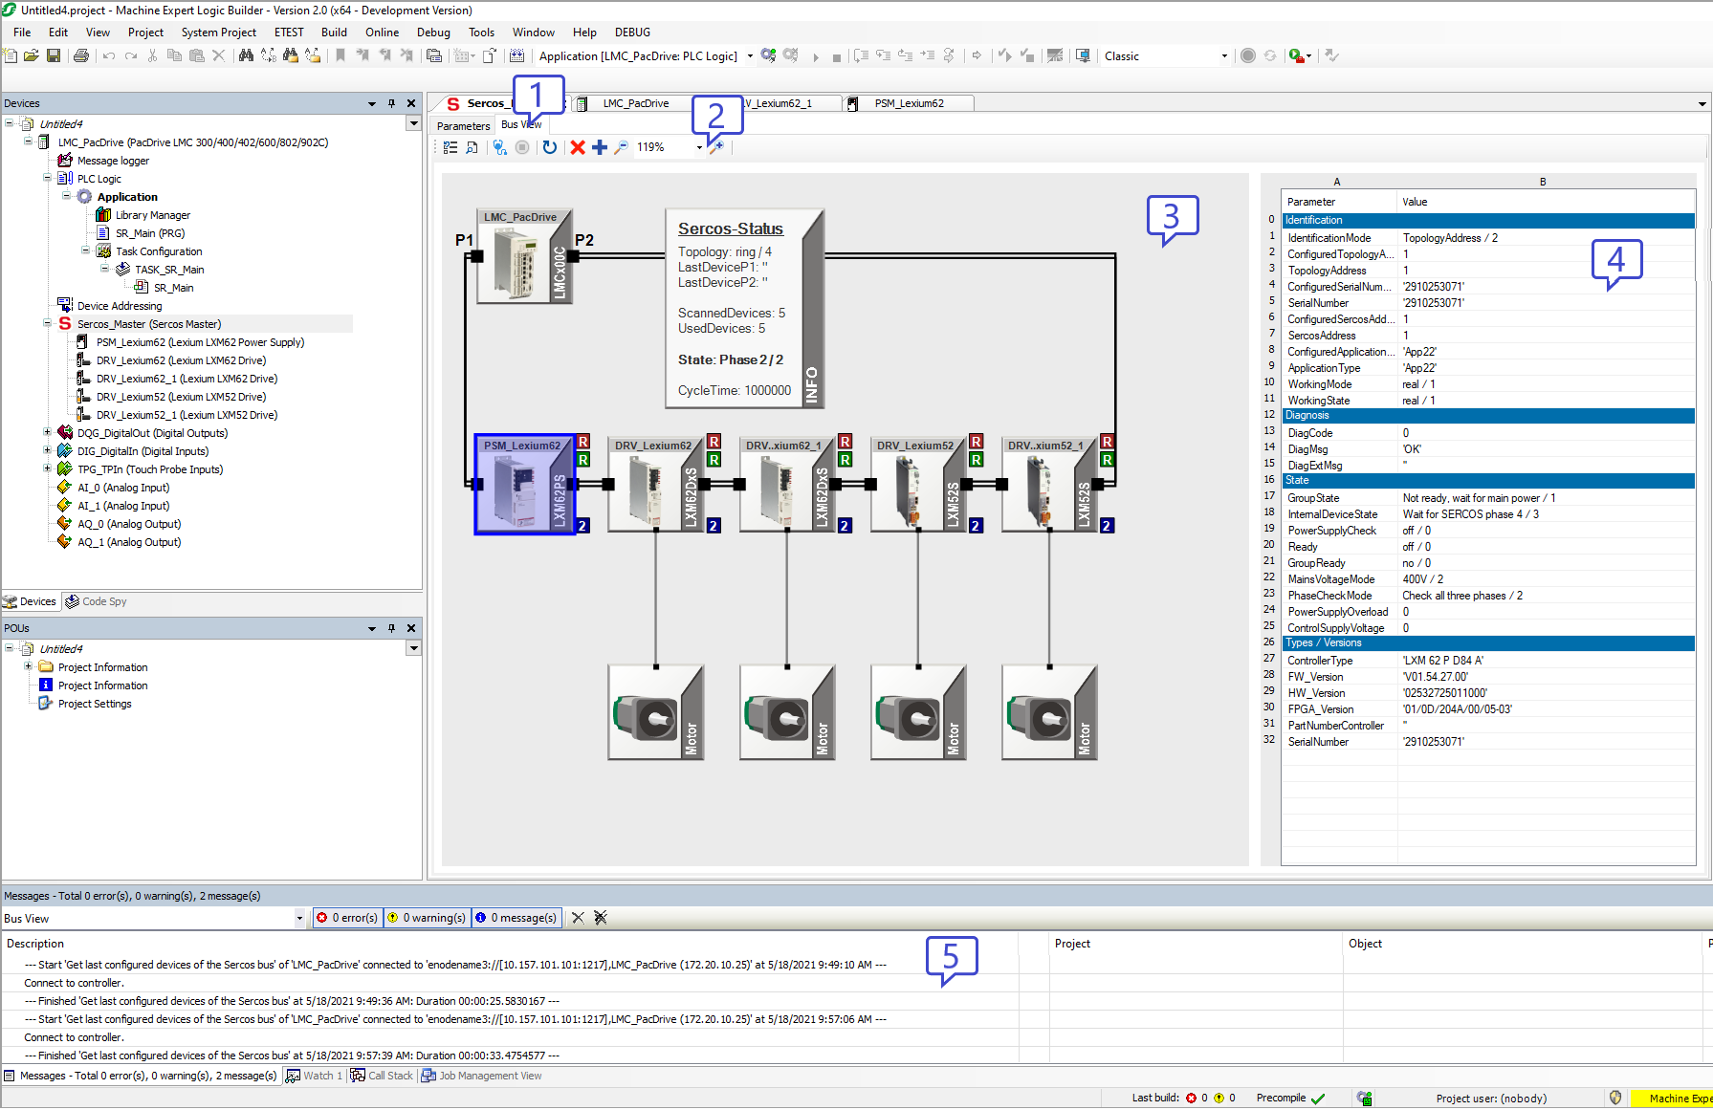Expand the DQG_DigitalOut tree node
The image size is (1713, 1110).
(47, 433)
